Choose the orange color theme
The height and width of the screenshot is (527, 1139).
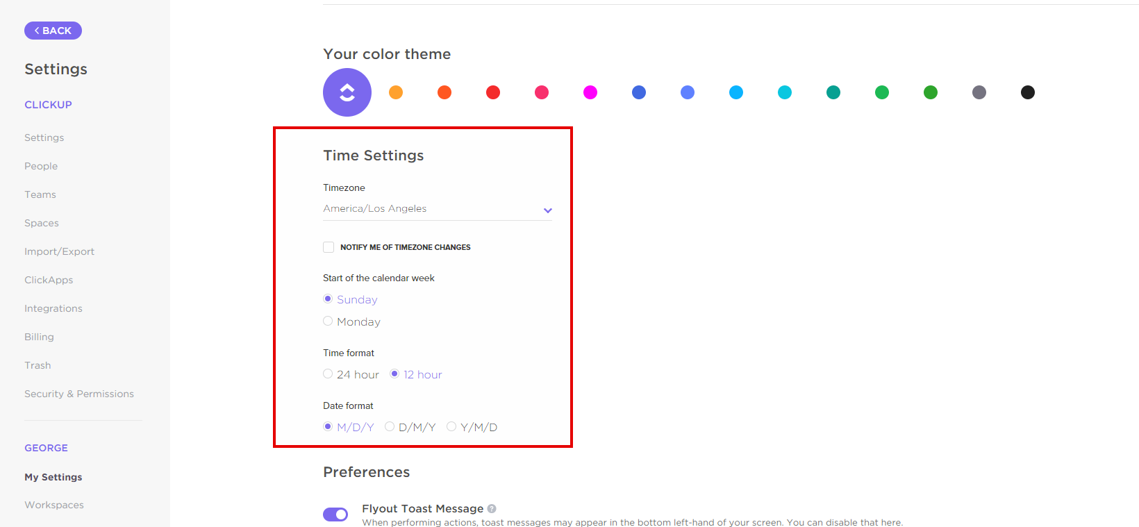(x=396, y=92)
